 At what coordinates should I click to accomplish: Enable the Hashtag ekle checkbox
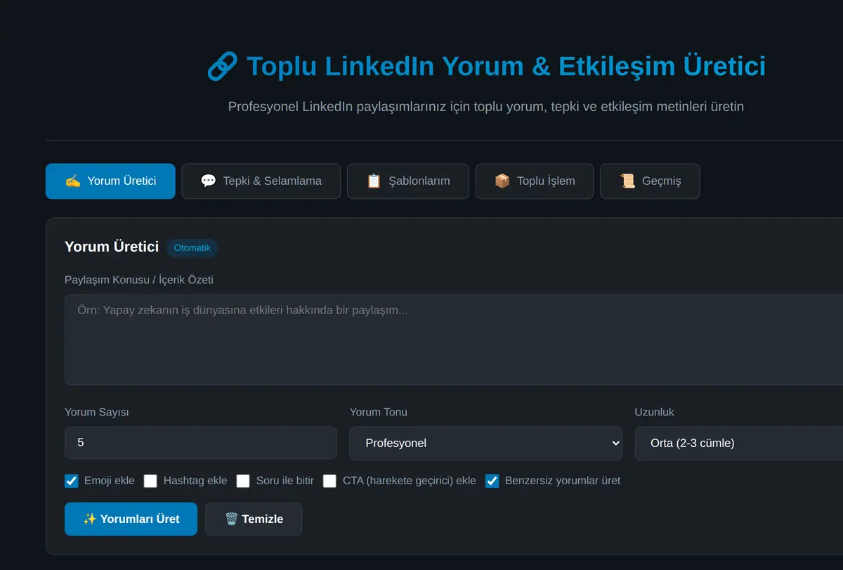point(150,481)
